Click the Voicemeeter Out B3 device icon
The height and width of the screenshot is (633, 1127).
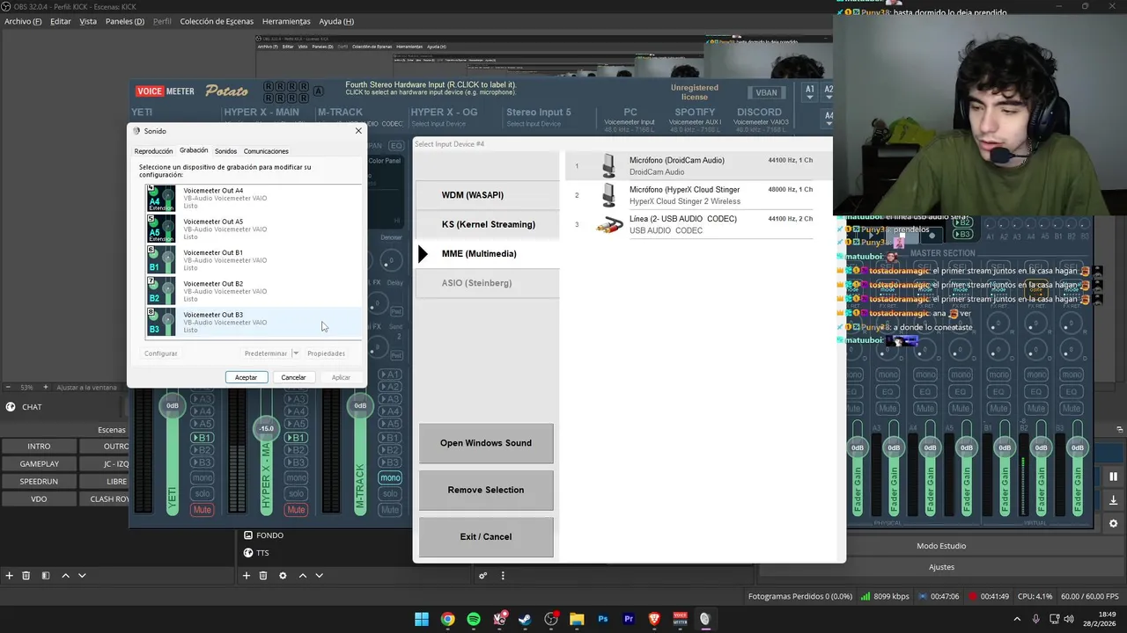click(161, 322)
